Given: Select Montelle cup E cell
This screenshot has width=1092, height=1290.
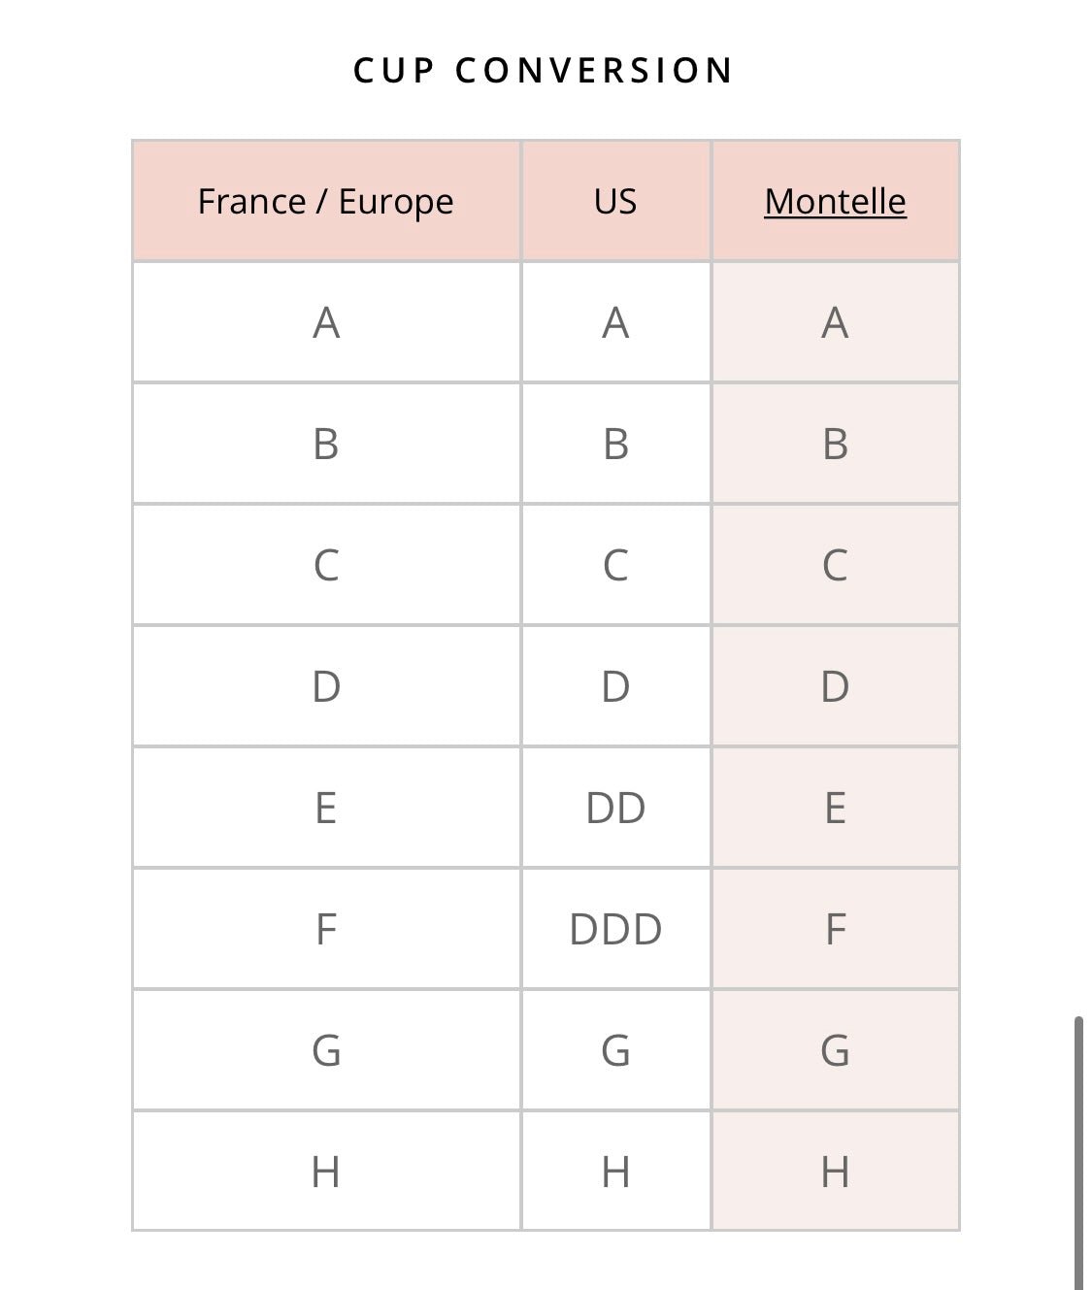Looking at the screenshot, I should tap(835, 808).
